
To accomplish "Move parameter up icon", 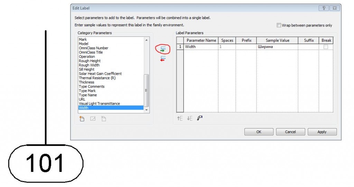I will click(180, 118).
